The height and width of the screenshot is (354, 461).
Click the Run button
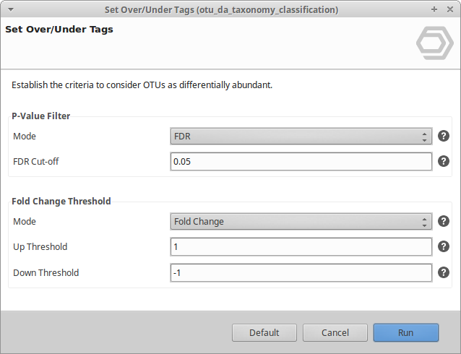[405, 332]
